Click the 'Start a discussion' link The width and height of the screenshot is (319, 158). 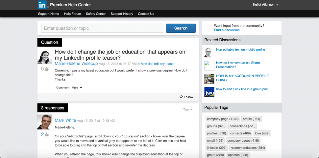[227, 30]
